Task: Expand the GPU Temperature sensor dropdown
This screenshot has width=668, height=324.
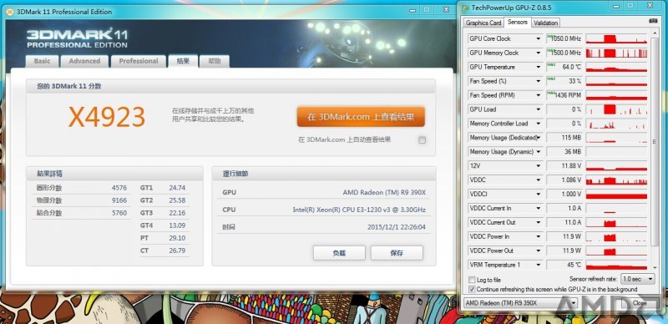Action: point(539,67)
